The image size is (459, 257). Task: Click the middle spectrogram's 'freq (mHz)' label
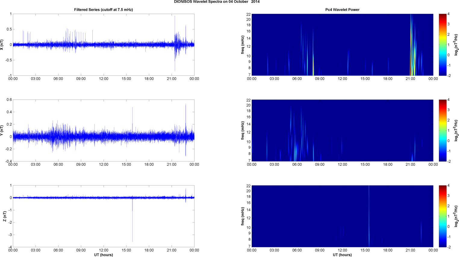tap(243, 130)
